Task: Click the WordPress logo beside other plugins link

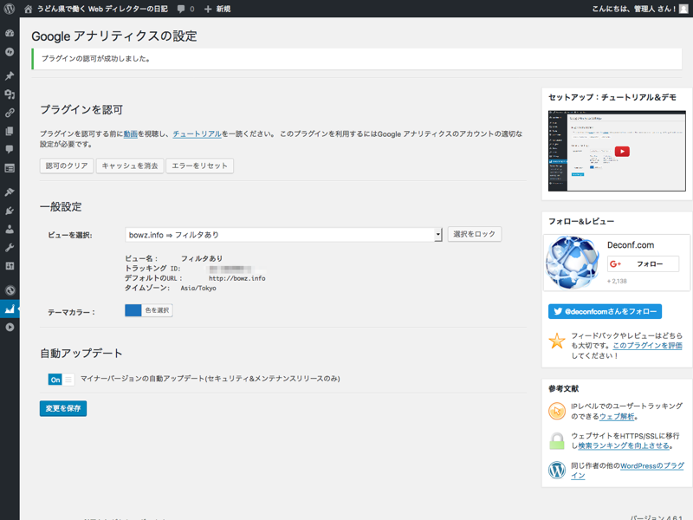Action: tap(557, 470)
